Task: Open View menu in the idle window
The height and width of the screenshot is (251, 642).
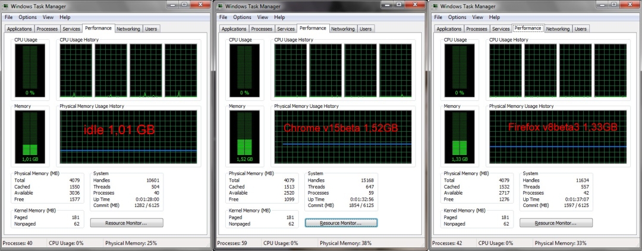Action: 48,17
